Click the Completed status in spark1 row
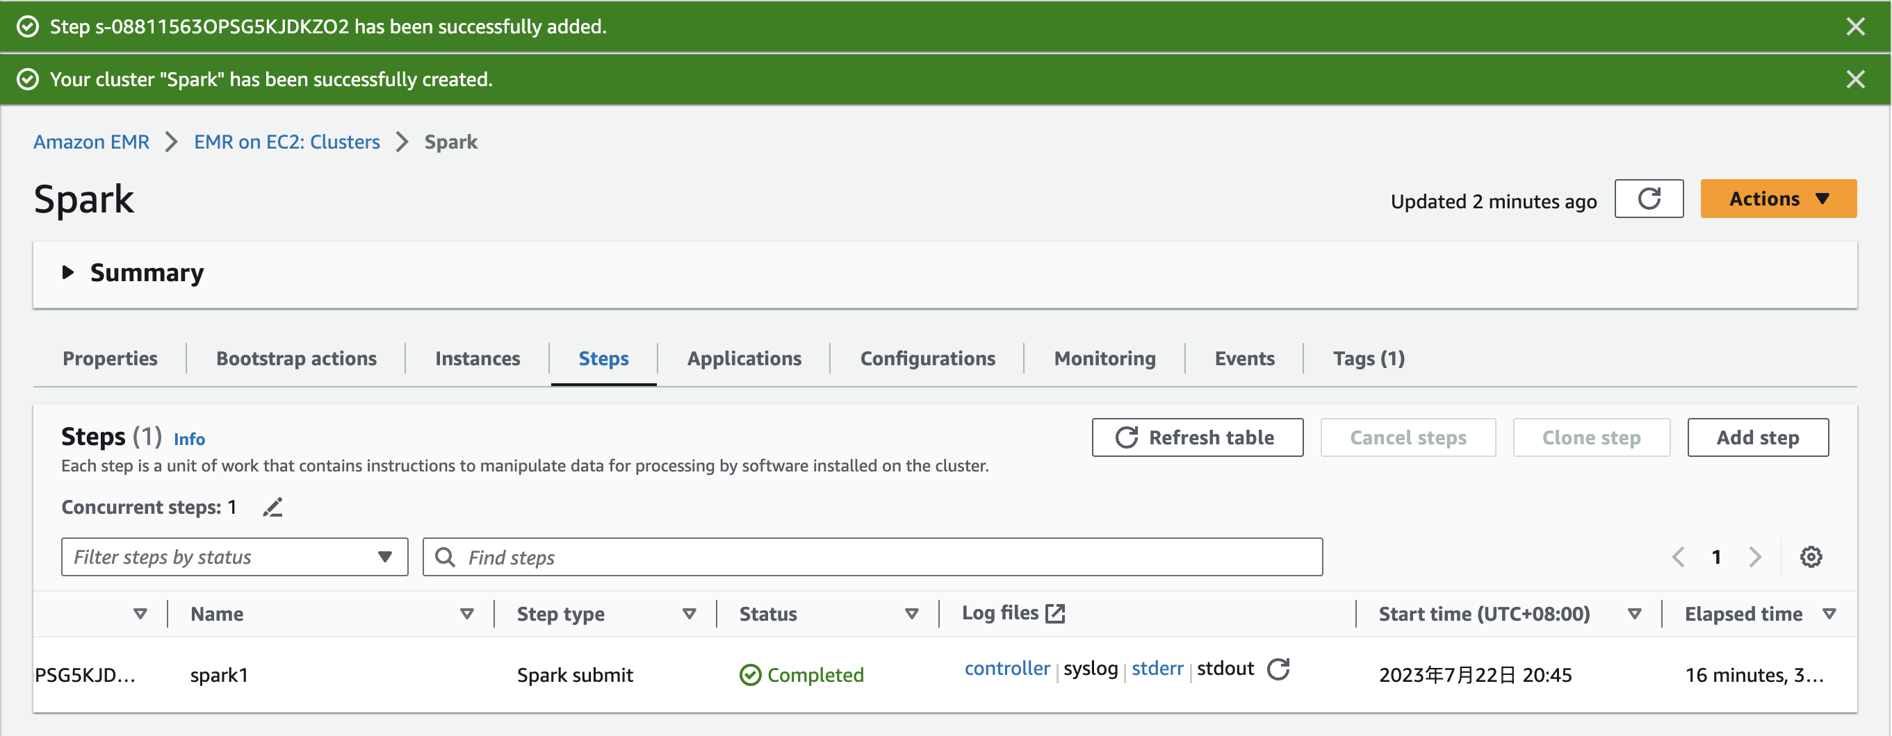Screen dimensions: 1892x736 point(801,675)
